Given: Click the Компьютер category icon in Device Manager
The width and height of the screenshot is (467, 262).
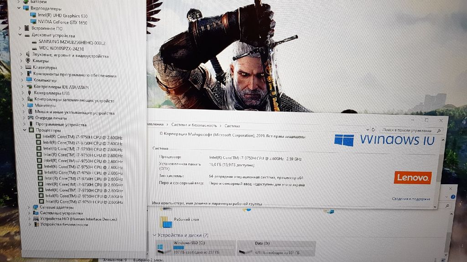Looking at the screenshot, I should (x=29, y=80).
